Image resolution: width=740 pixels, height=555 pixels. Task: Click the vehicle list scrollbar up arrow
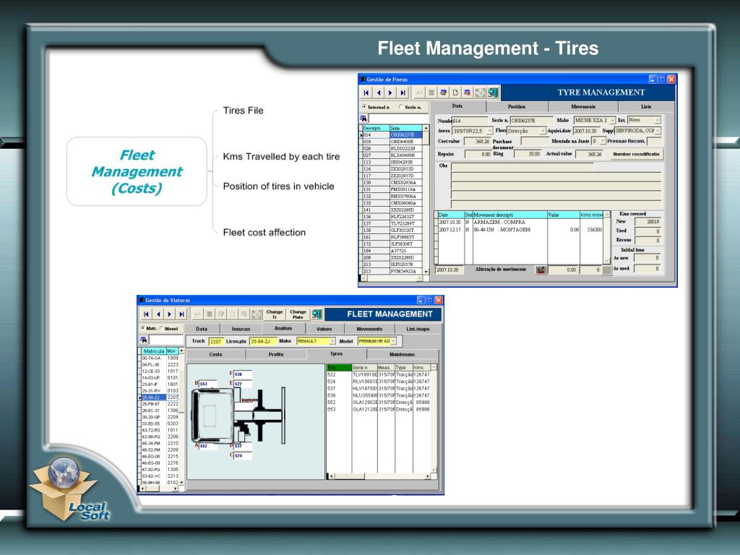click(181, 351)
